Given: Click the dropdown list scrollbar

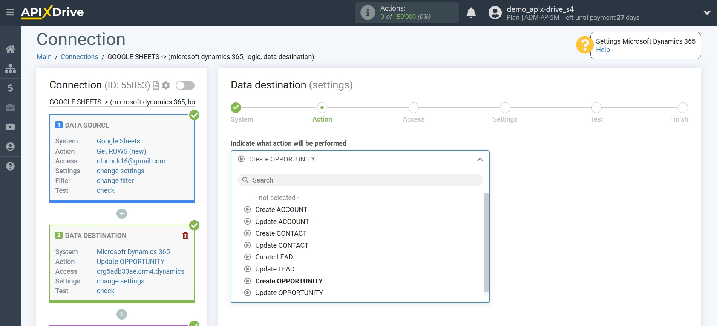Looking at the screenshot, I should click(x=486, y=243).
